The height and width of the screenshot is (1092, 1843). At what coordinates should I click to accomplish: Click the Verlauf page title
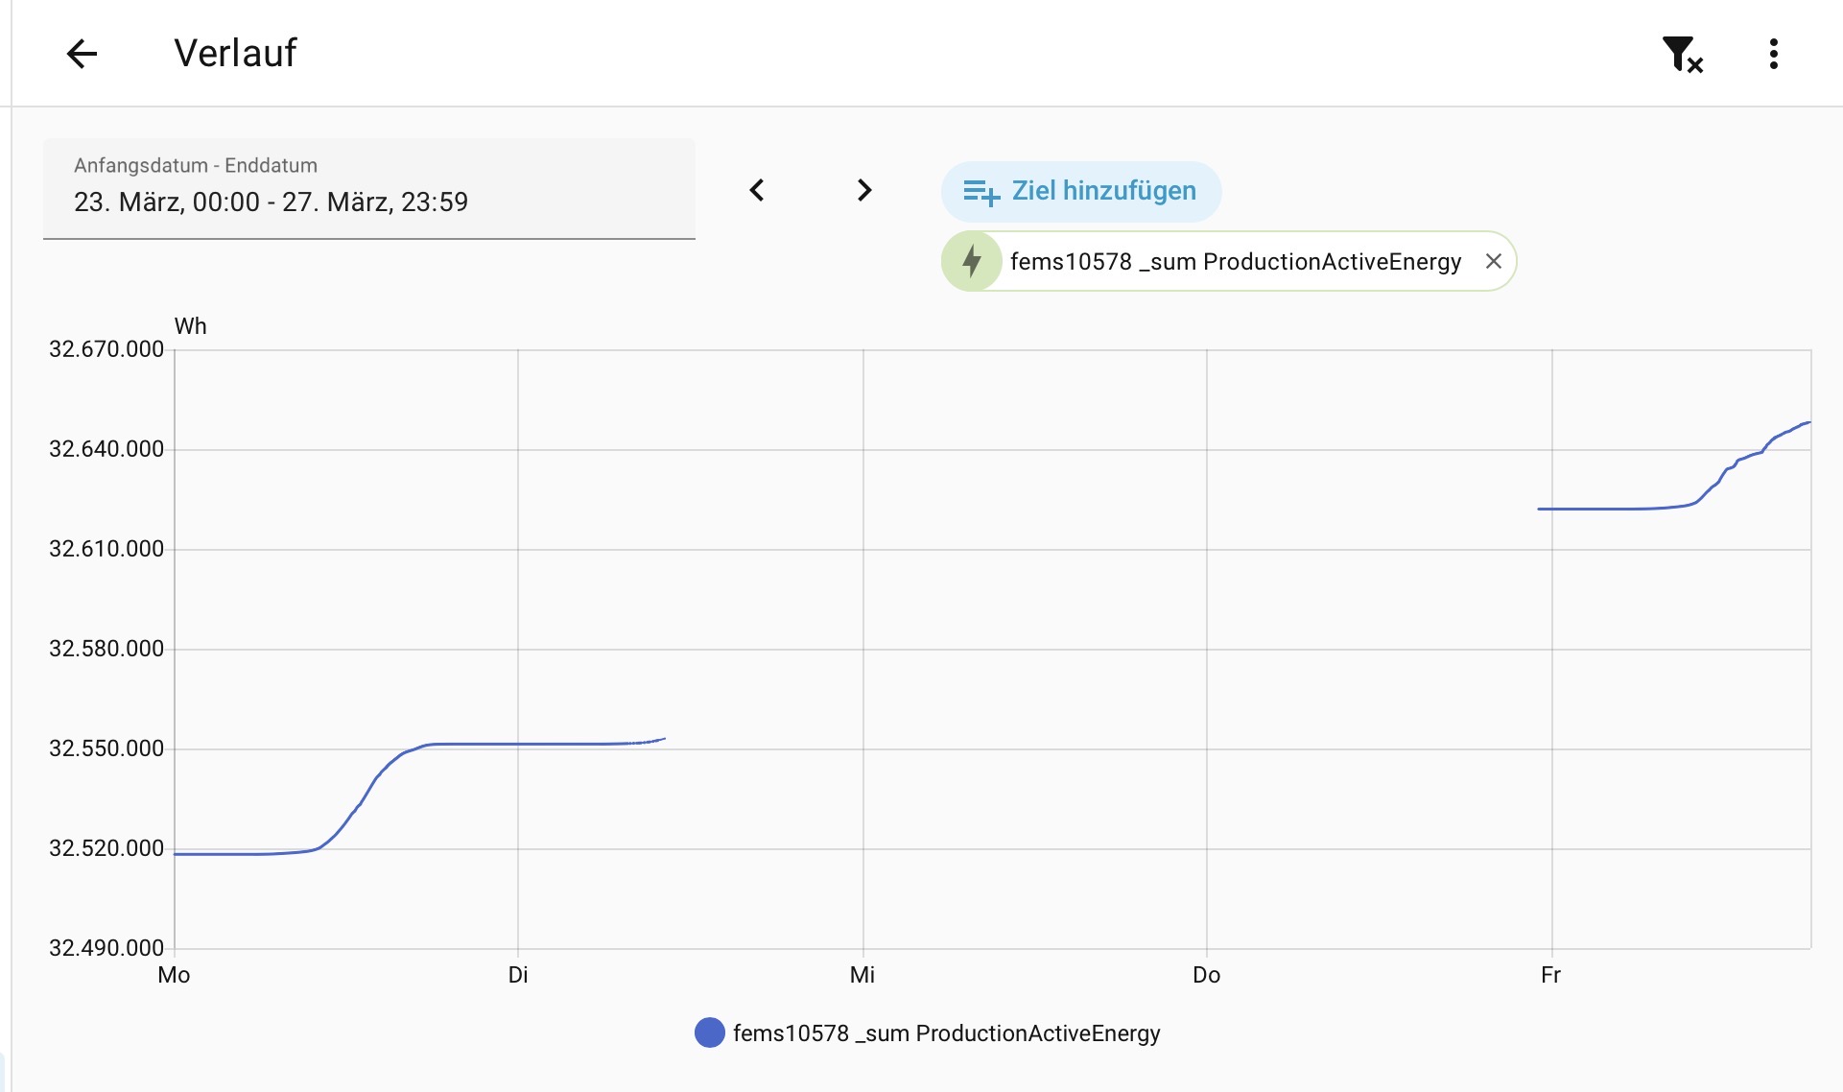(x=235, y=54)
